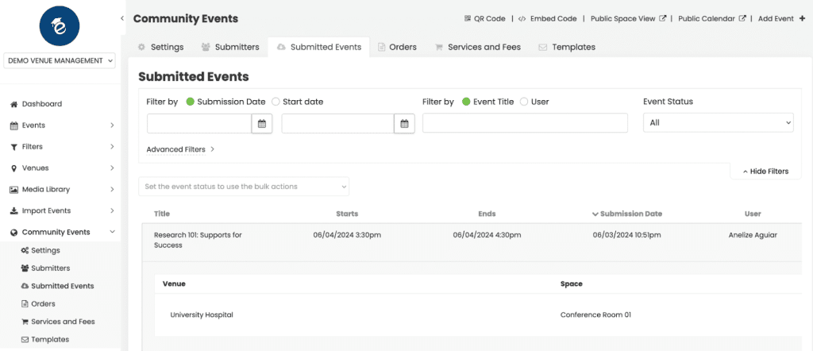Switch to the Templates tab
The width and height of the screenshot is (813, 351).
[567, 47]
